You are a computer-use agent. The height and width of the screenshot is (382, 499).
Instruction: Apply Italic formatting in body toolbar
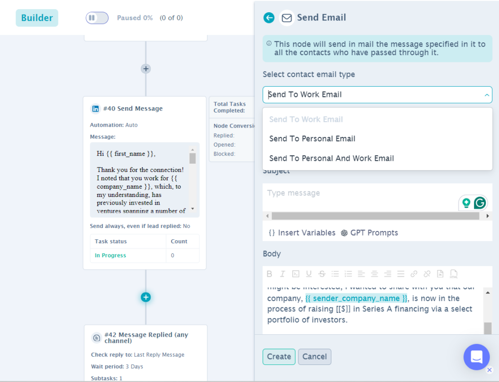[x=282, y=274]
